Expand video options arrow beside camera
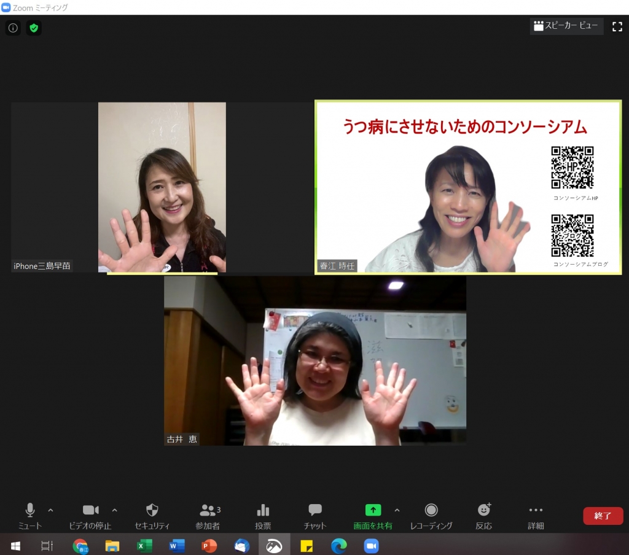The height and width of the screenshot is (555, 629). click(x=114, y=510)
